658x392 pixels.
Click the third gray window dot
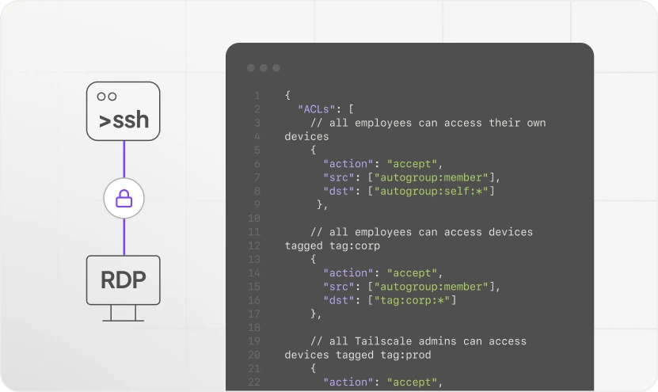[276, 68]
